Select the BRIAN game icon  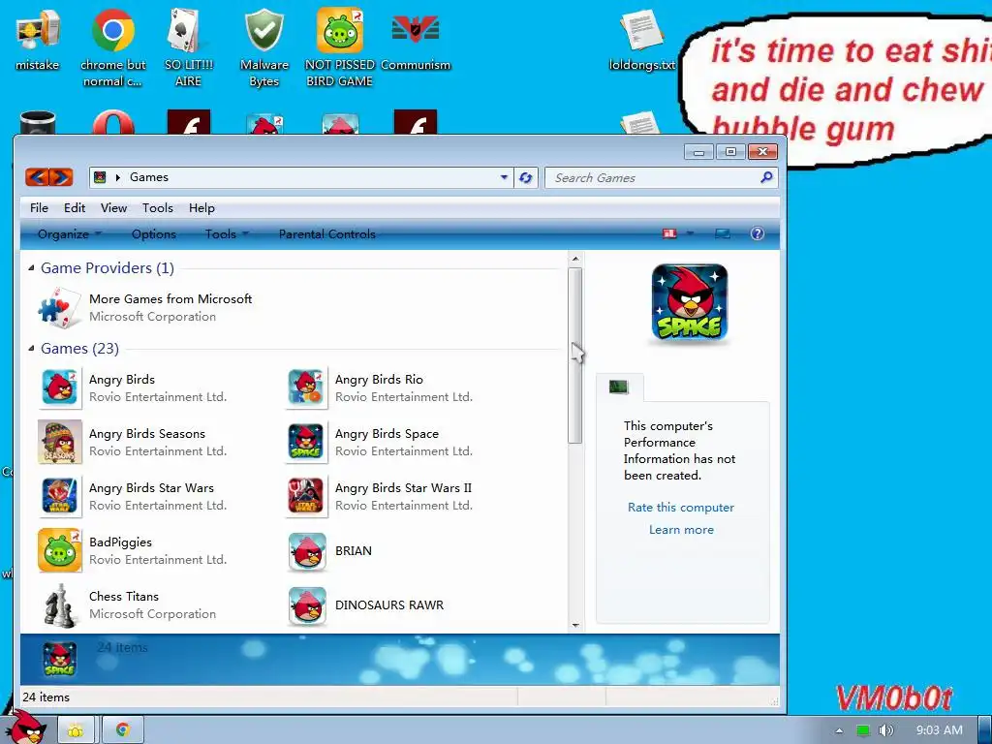point(307,551)
